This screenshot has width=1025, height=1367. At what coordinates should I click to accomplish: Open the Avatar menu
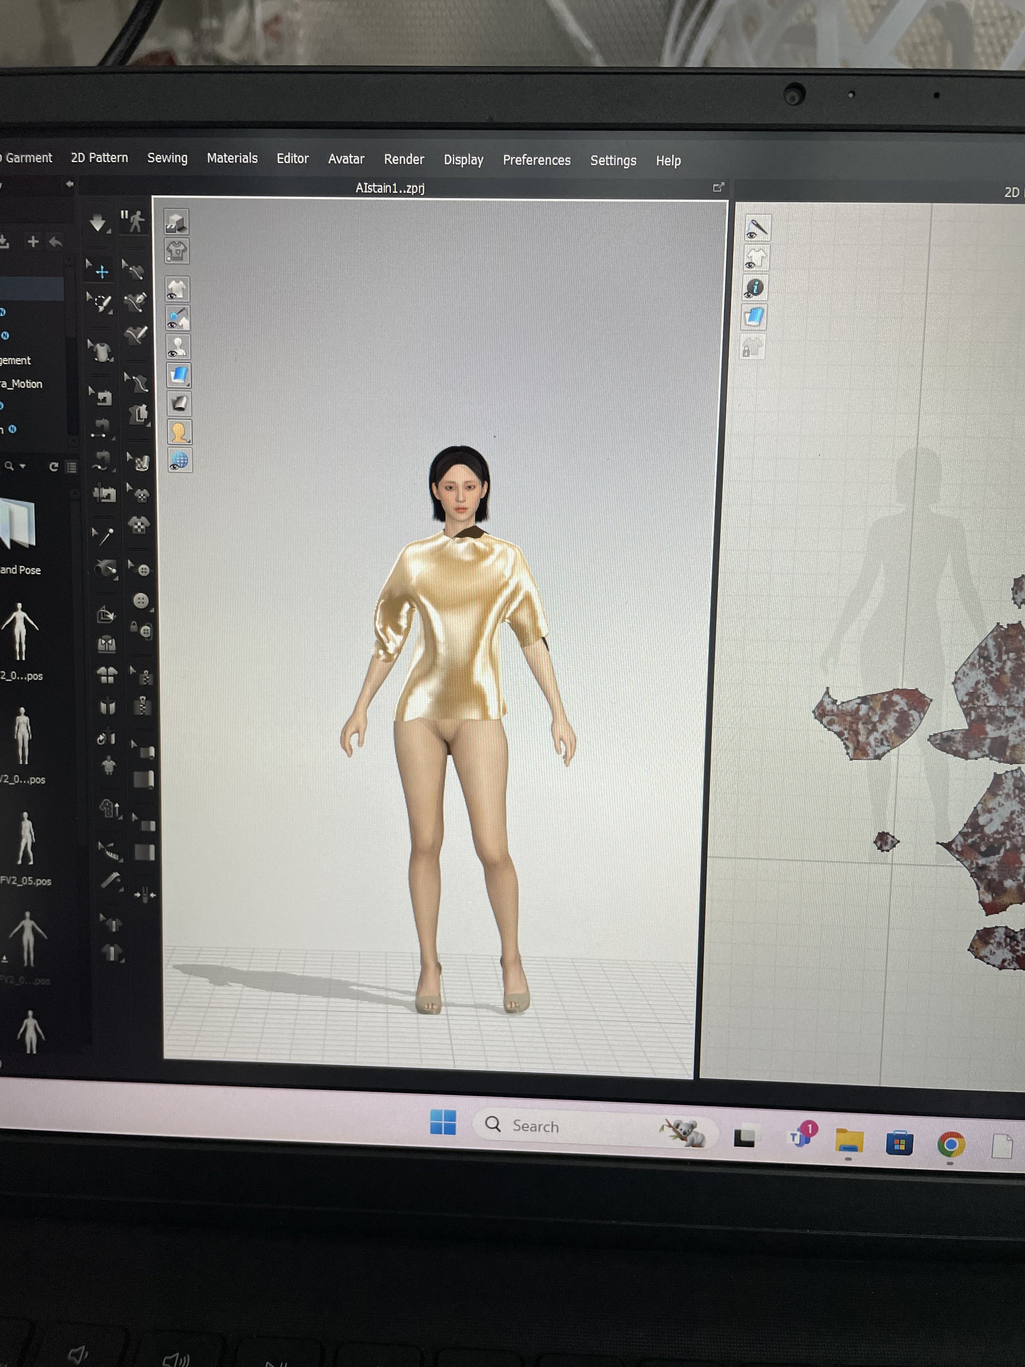click(x=346, y=160)
